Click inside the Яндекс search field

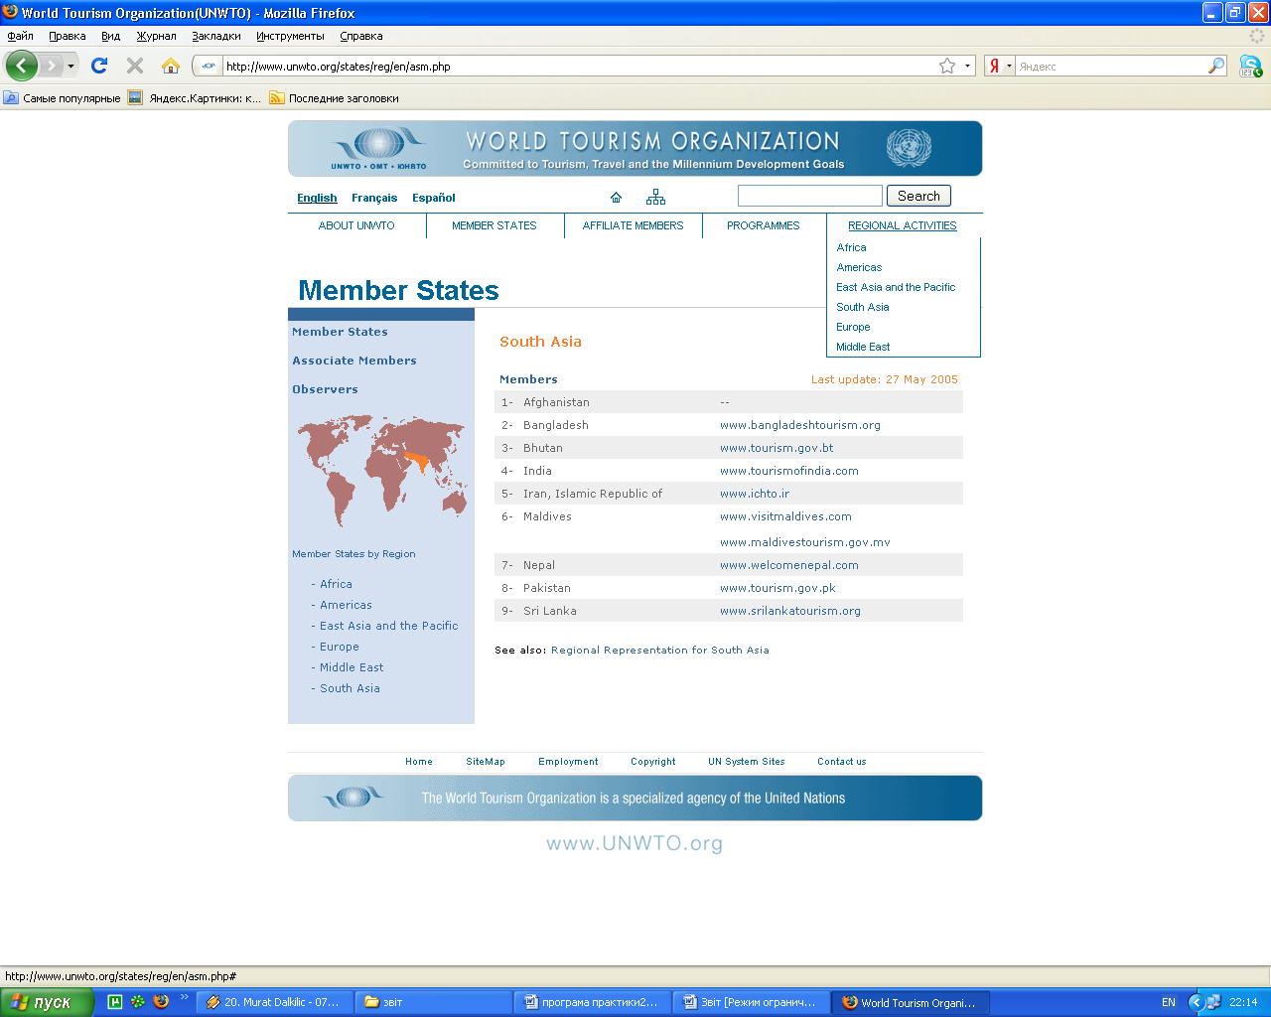tap(1111, 67)
